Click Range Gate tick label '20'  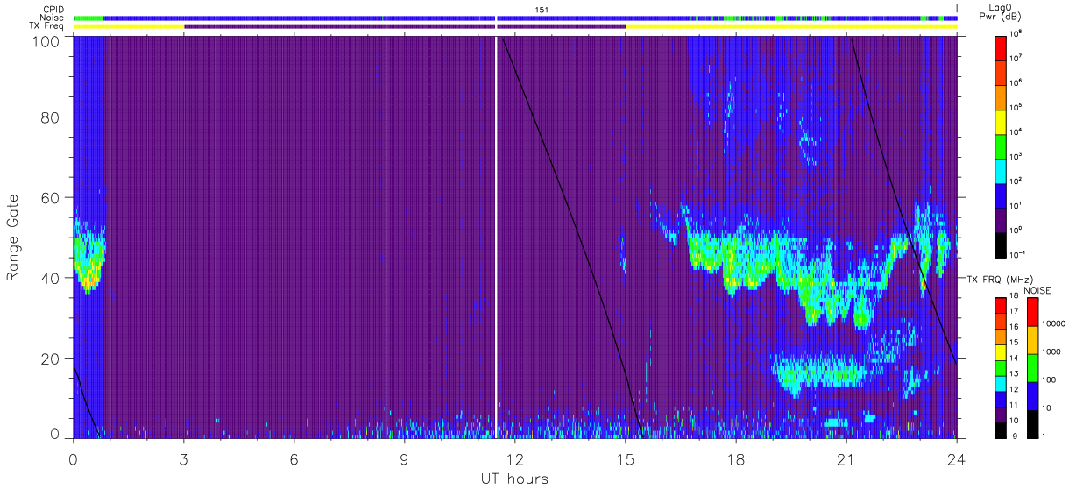point(50,358)
